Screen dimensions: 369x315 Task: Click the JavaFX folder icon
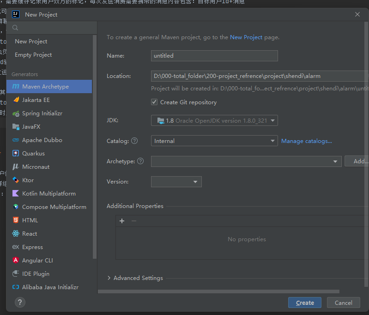[x=16, y=127]
